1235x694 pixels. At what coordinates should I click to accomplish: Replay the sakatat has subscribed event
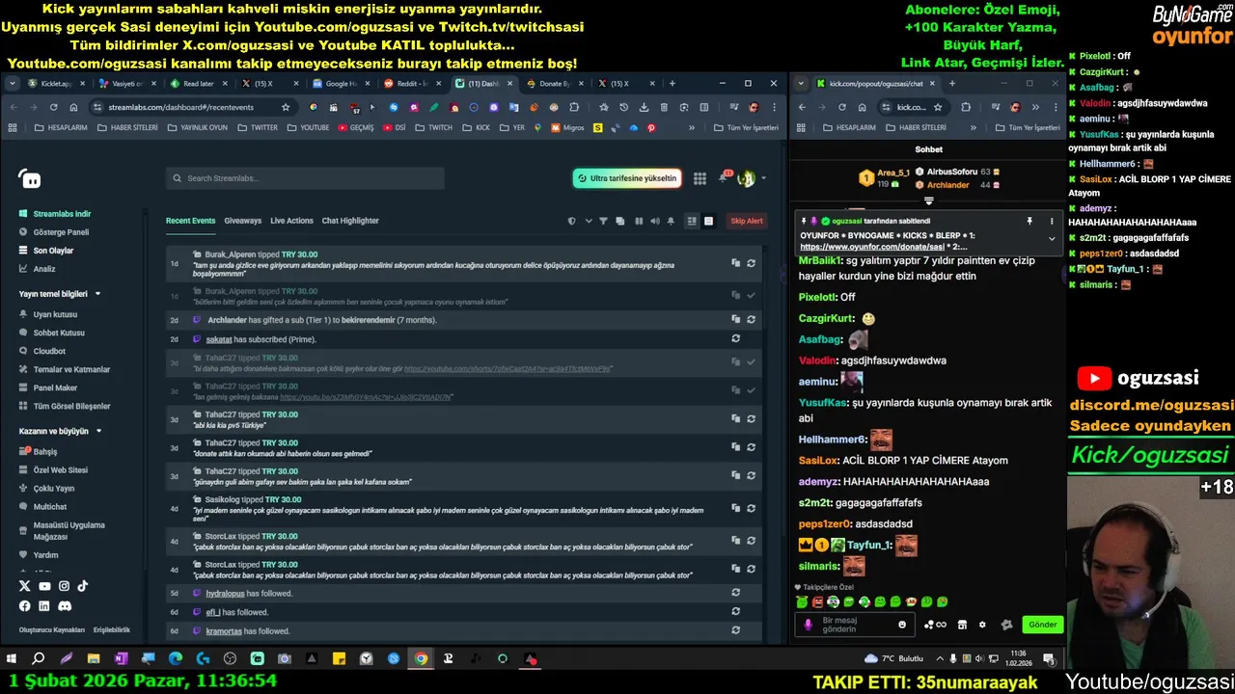(735, 339)
